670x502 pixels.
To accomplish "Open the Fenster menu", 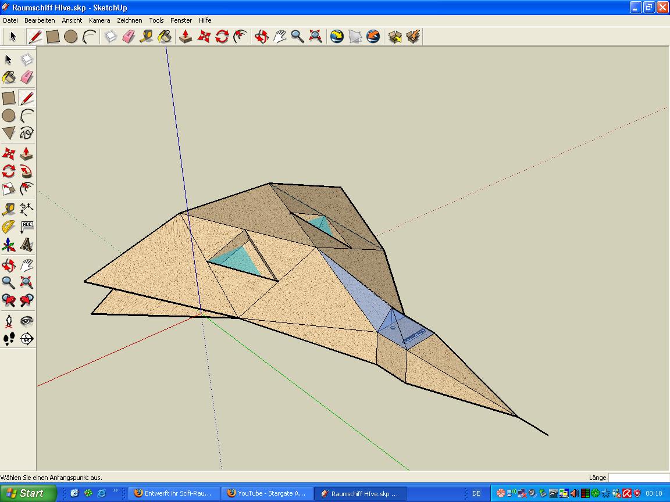I will (181, 20).
